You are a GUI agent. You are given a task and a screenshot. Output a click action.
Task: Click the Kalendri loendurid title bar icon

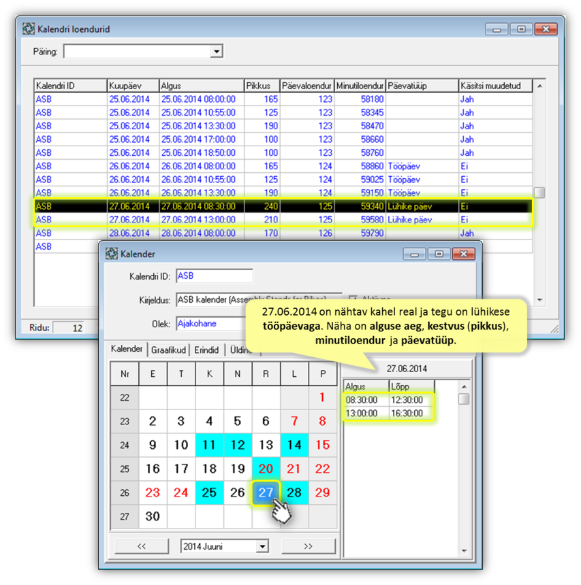click(x=29, y=29)
